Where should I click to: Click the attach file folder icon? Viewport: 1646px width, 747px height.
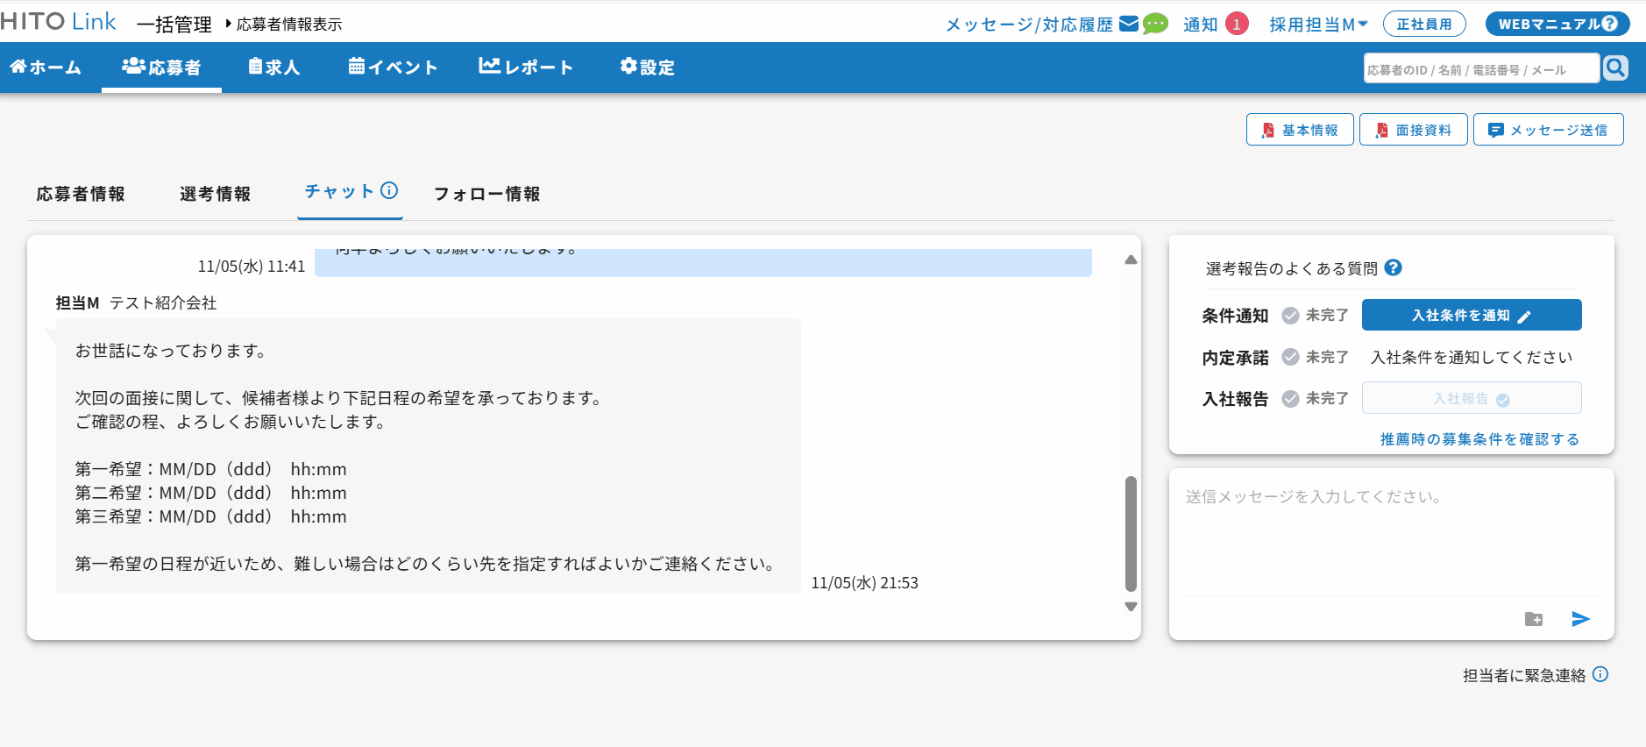click(1534, 619)
